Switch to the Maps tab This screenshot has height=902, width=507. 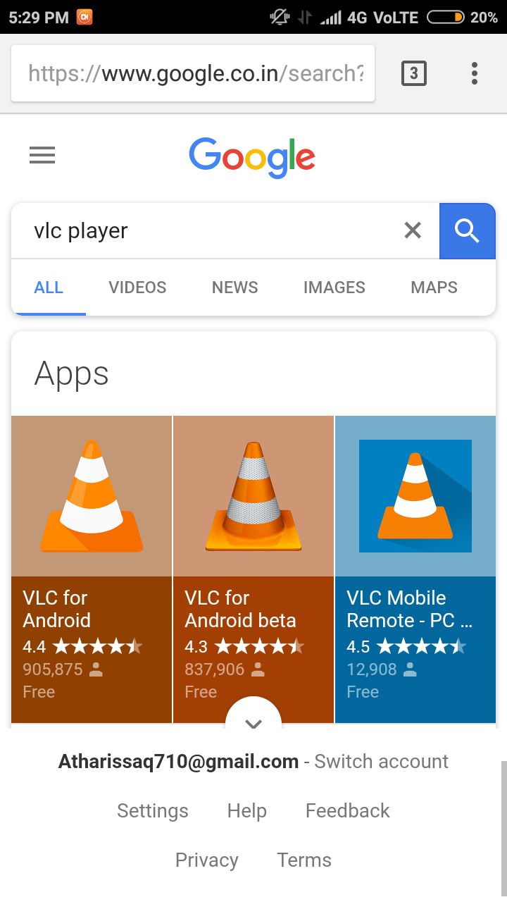[x=434, y=288]
